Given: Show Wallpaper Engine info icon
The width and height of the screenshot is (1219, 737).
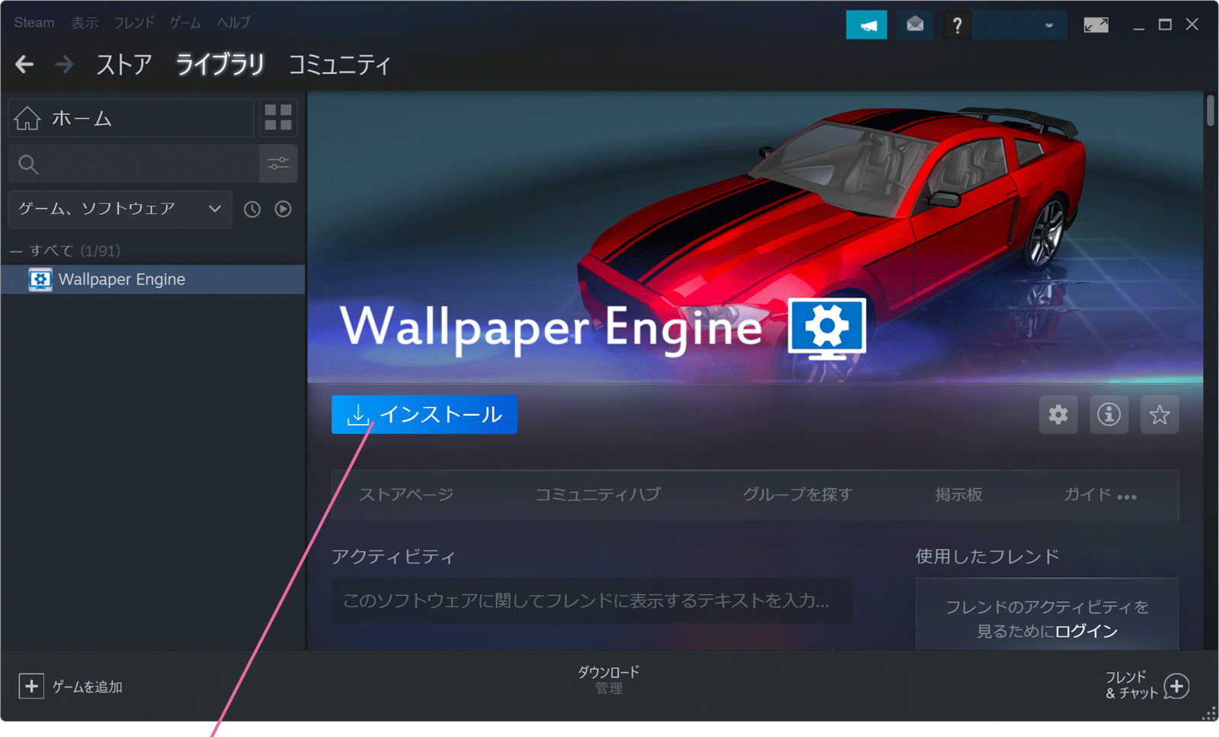Looking at the screenshot, I should coord(1109,414).
